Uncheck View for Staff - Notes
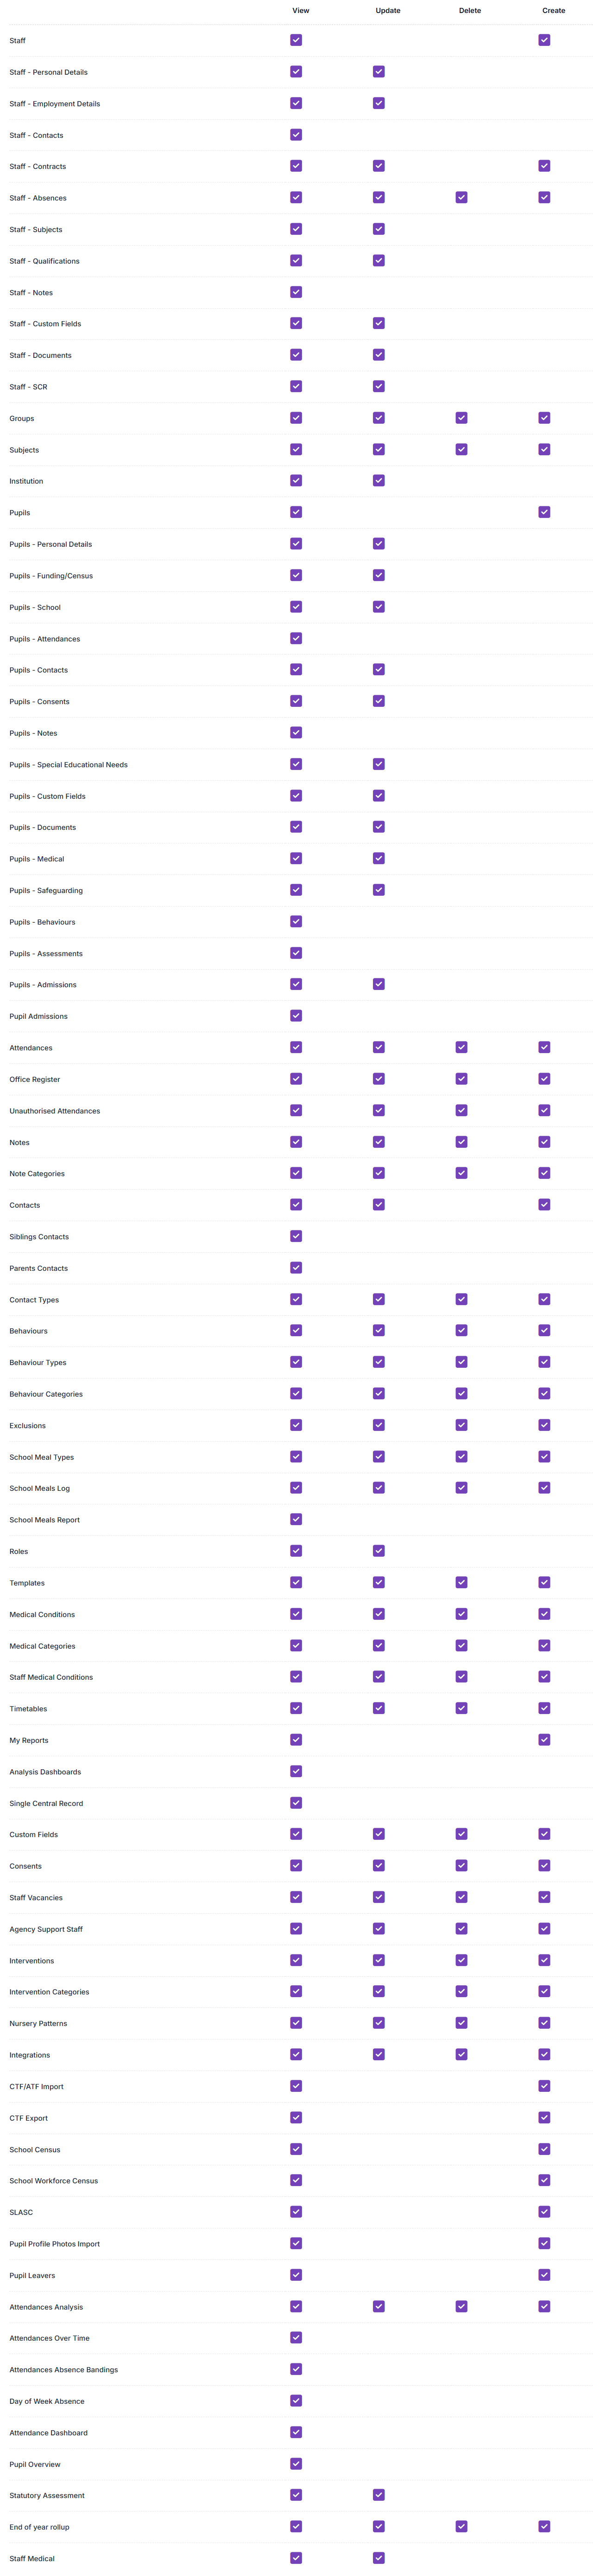The height and width of the screenshot is (2576, 593). (x=296, y=292)
